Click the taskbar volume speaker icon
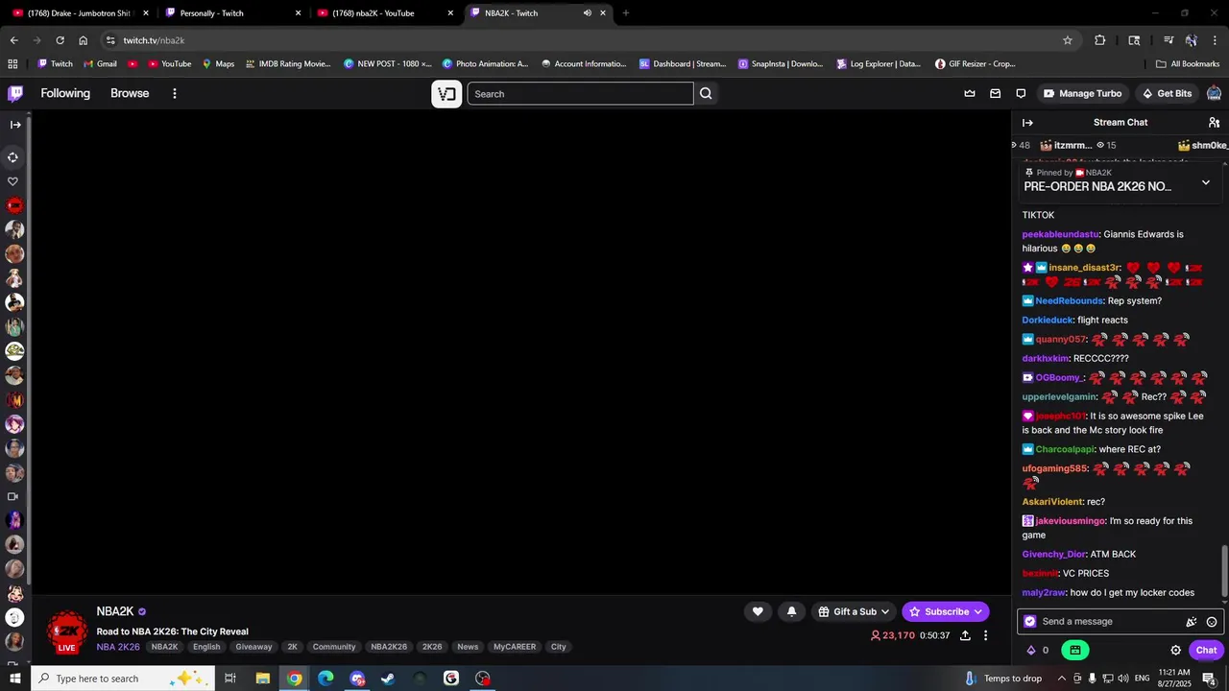The height and width of the screenshot is (691, 1229). click(1121, 679)
